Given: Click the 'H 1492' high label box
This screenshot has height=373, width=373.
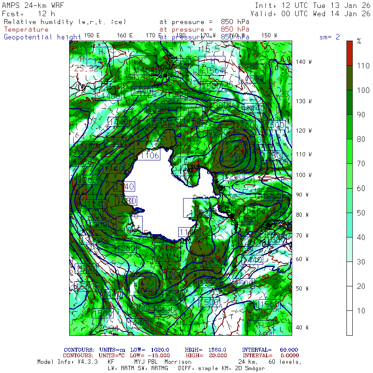Looking at the screenshot, I should coord(100,56).
